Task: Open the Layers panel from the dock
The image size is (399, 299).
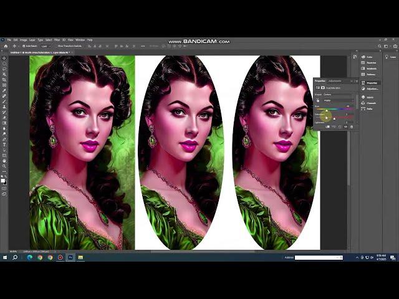Action: [367, 97]
